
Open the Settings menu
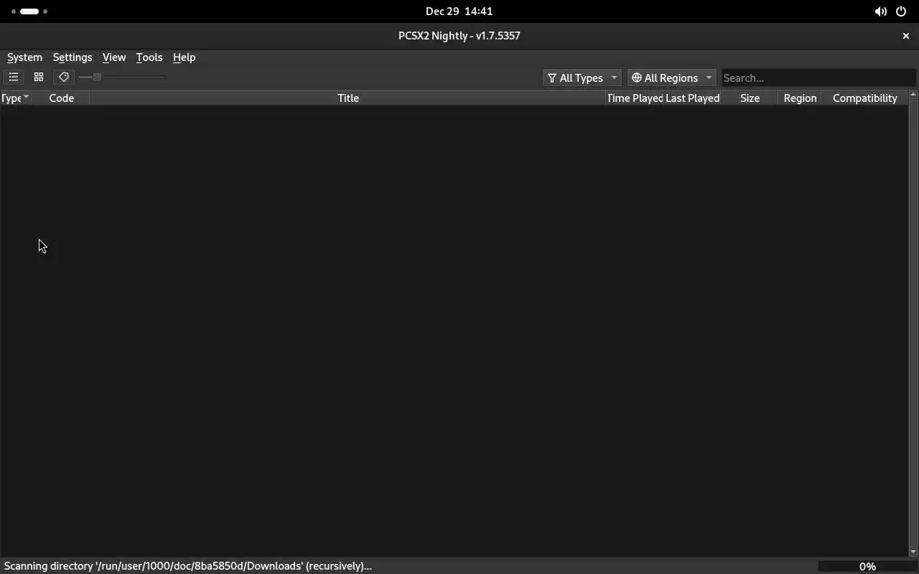click(73, 57)
